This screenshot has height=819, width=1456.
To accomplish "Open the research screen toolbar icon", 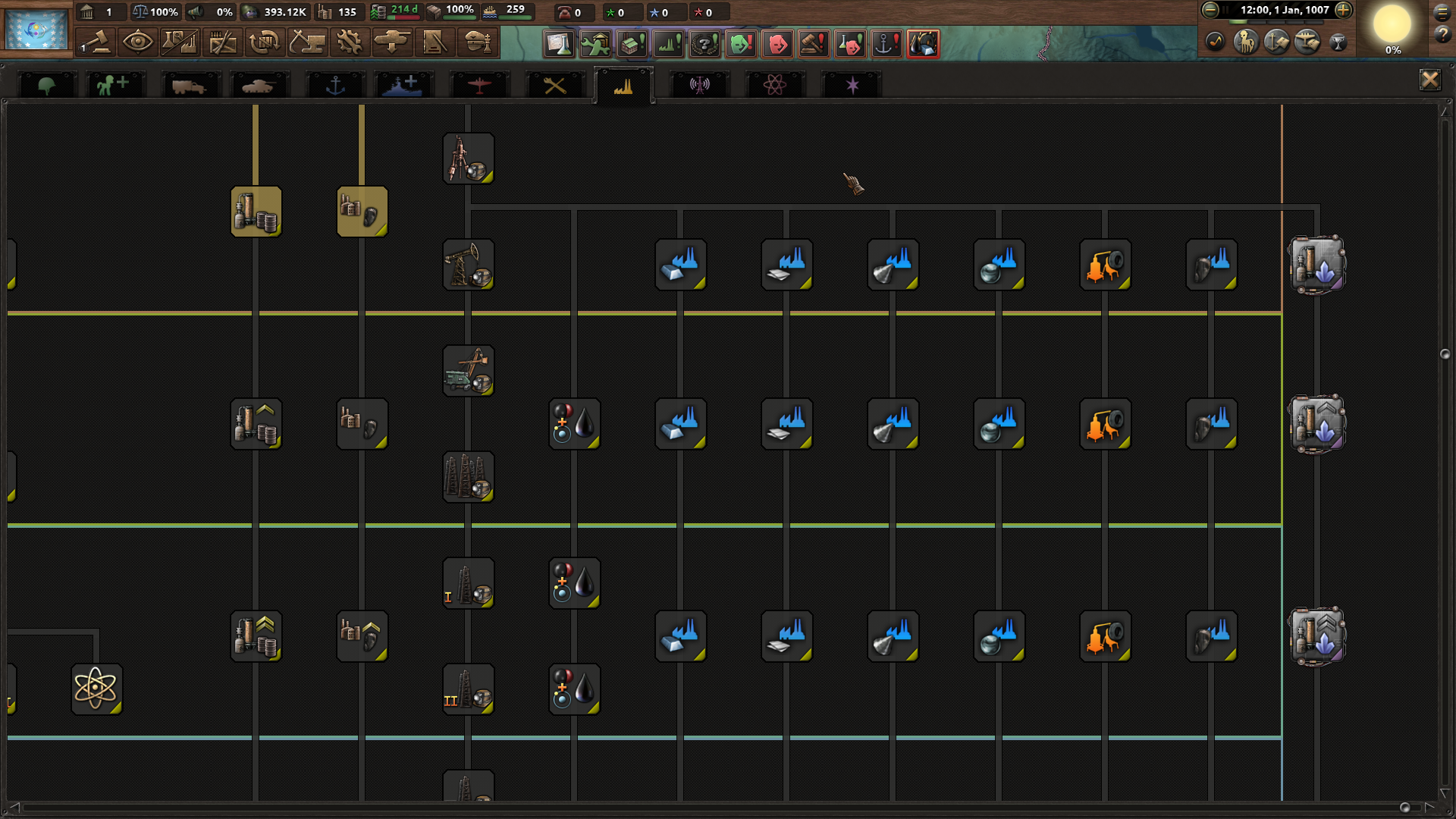I will [180, 42].
